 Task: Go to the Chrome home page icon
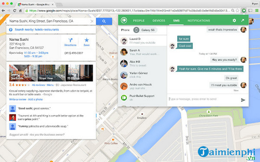click(x=20, y=10)
